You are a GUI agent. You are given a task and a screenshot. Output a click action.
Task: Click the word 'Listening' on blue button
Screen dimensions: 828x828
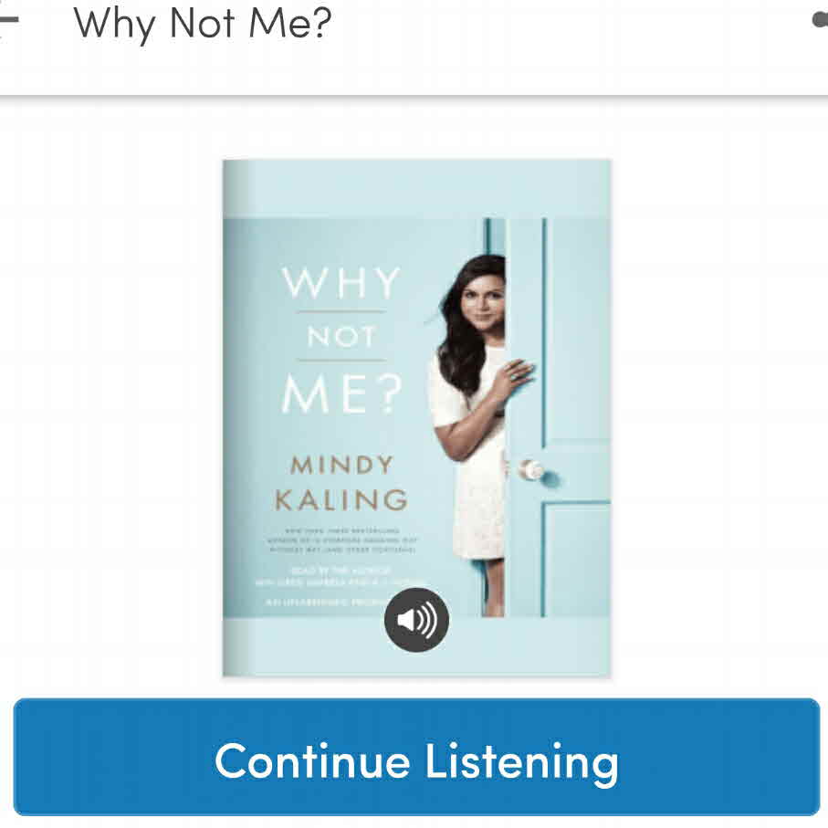coord(521,762)
